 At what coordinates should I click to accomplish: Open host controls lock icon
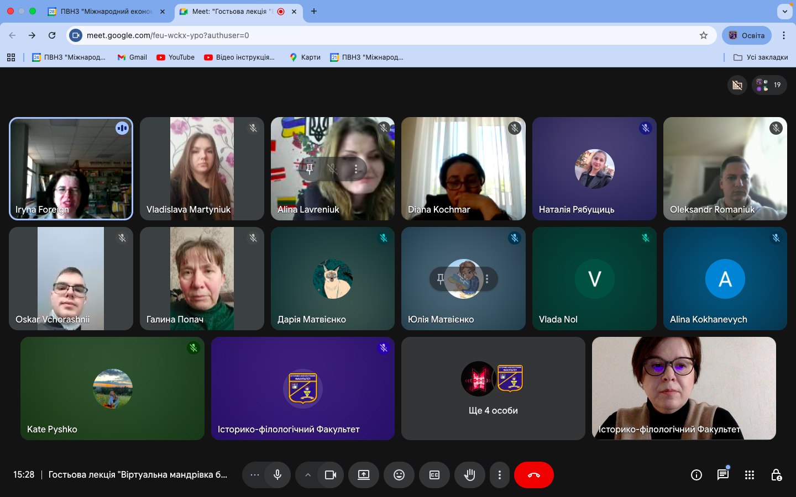click(x=776, y=475)
